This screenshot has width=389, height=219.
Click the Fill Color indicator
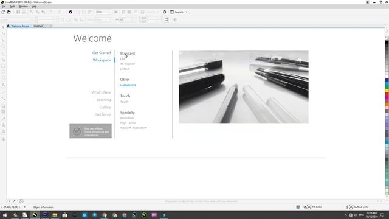point(312,207)
